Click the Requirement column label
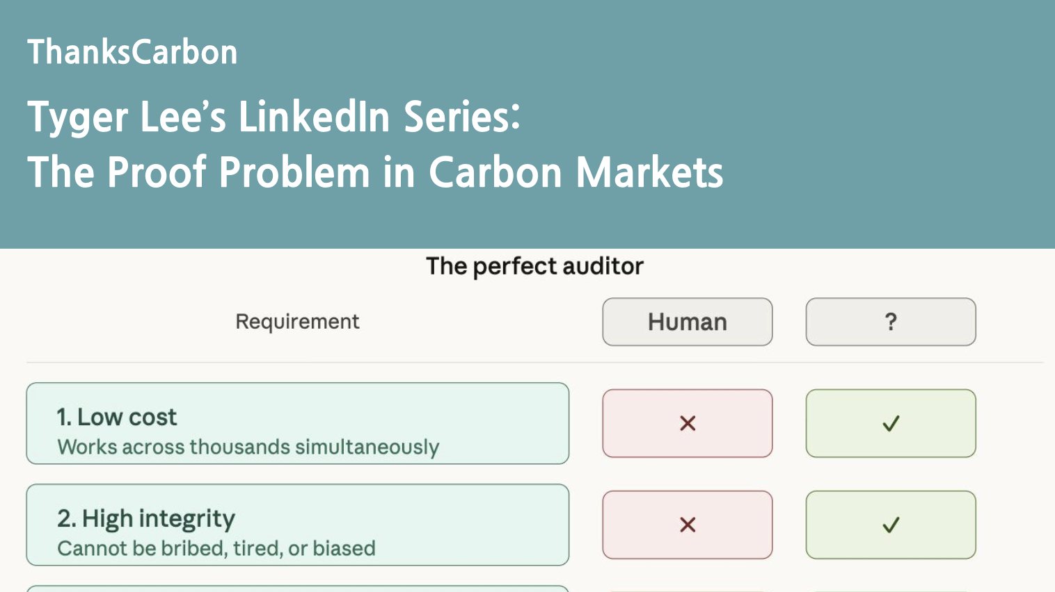This screenshot has height=592, width=1055. 297,322
